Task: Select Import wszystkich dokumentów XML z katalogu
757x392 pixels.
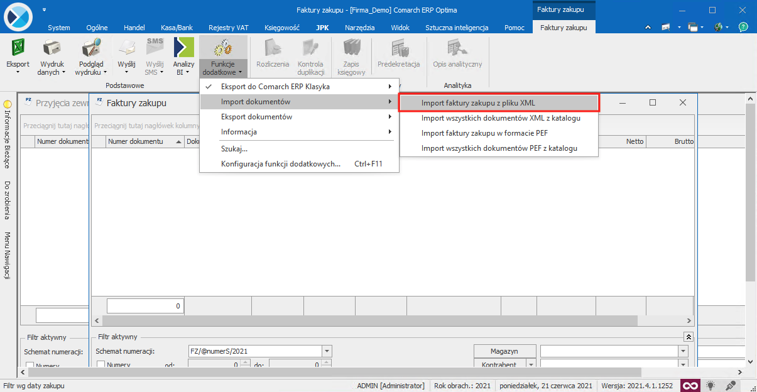Action: pos(500,118)
